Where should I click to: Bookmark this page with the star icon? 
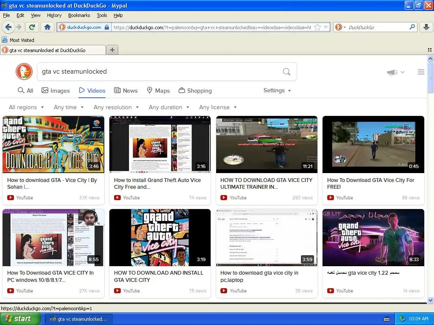pos(317,27)
